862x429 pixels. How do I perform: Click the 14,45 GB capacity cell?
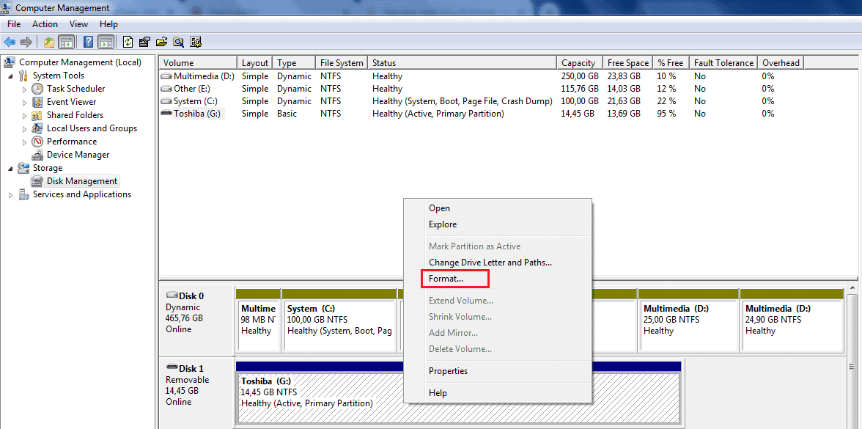(578, 114)
